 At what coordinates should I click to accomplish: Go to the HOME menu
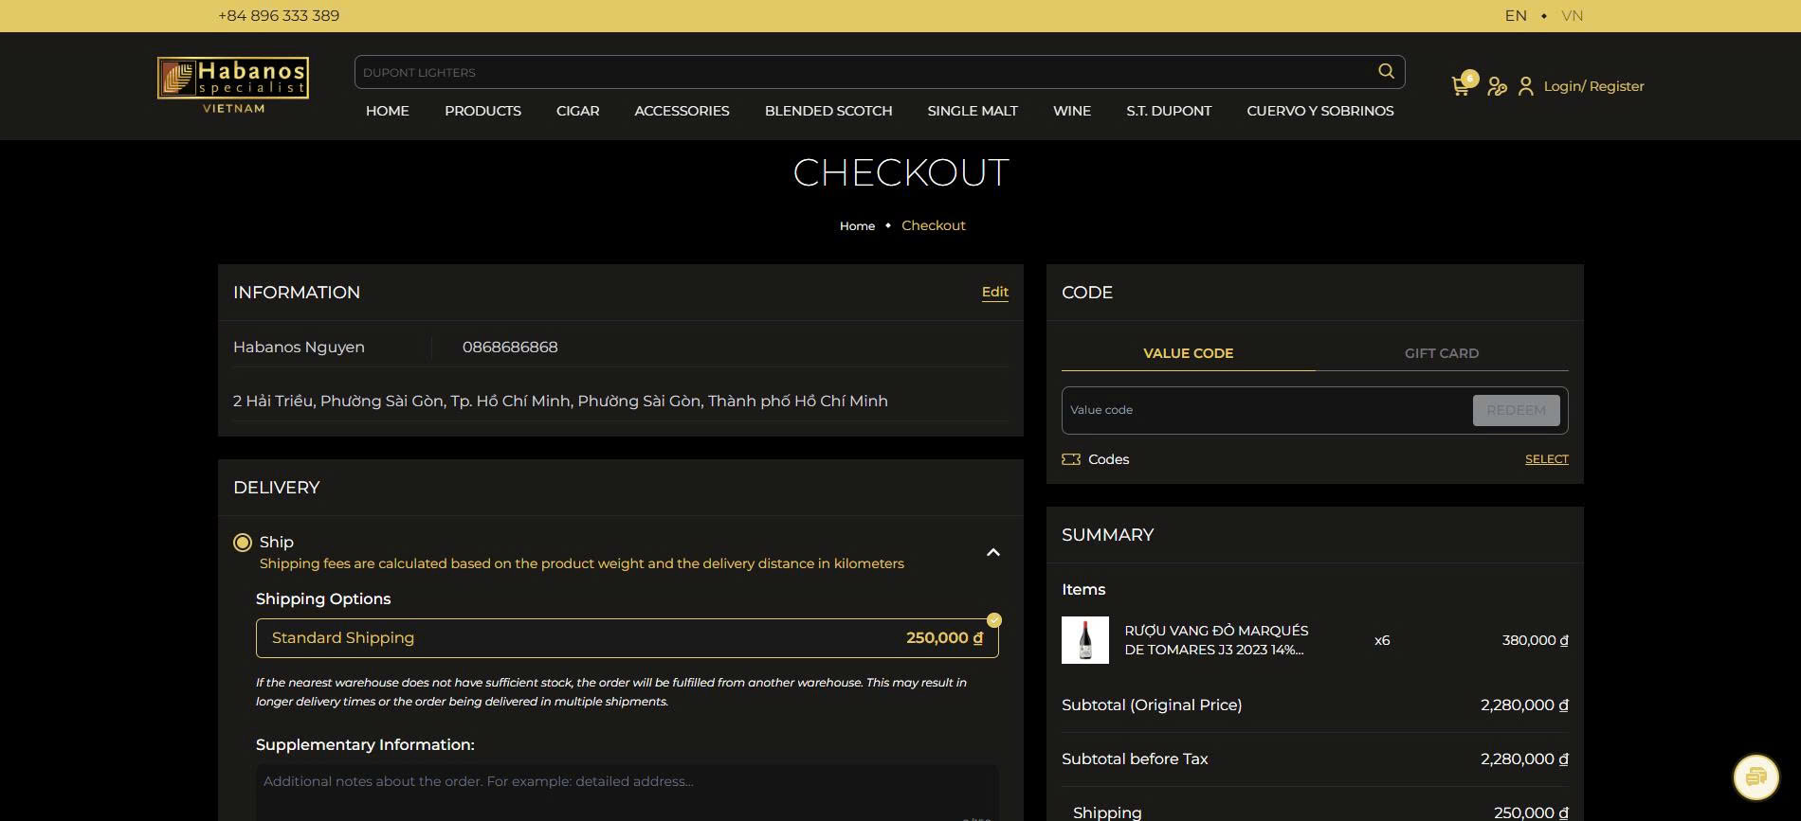[388, 111]
